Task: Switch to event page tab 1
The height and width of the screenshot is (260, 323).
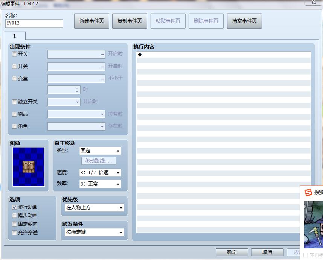Action: [15, 36]
